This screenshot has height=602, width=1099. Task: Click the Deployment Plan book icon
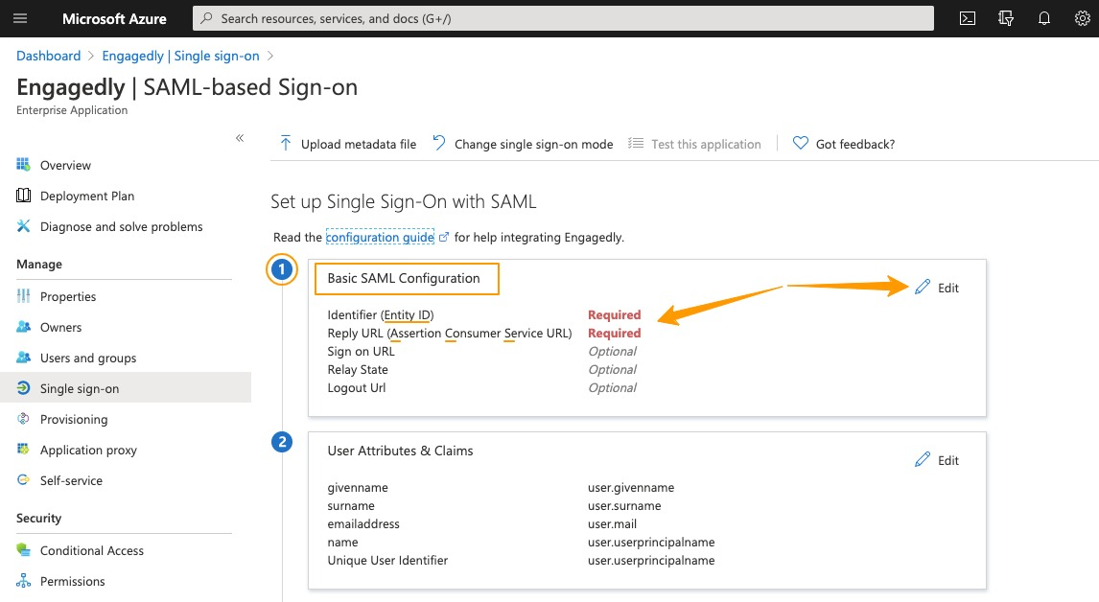coord(23,196)
